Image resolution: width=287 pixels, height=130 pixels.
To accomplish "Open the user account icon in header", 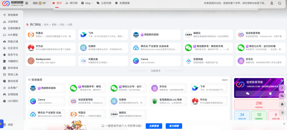I will pos(272,3).
